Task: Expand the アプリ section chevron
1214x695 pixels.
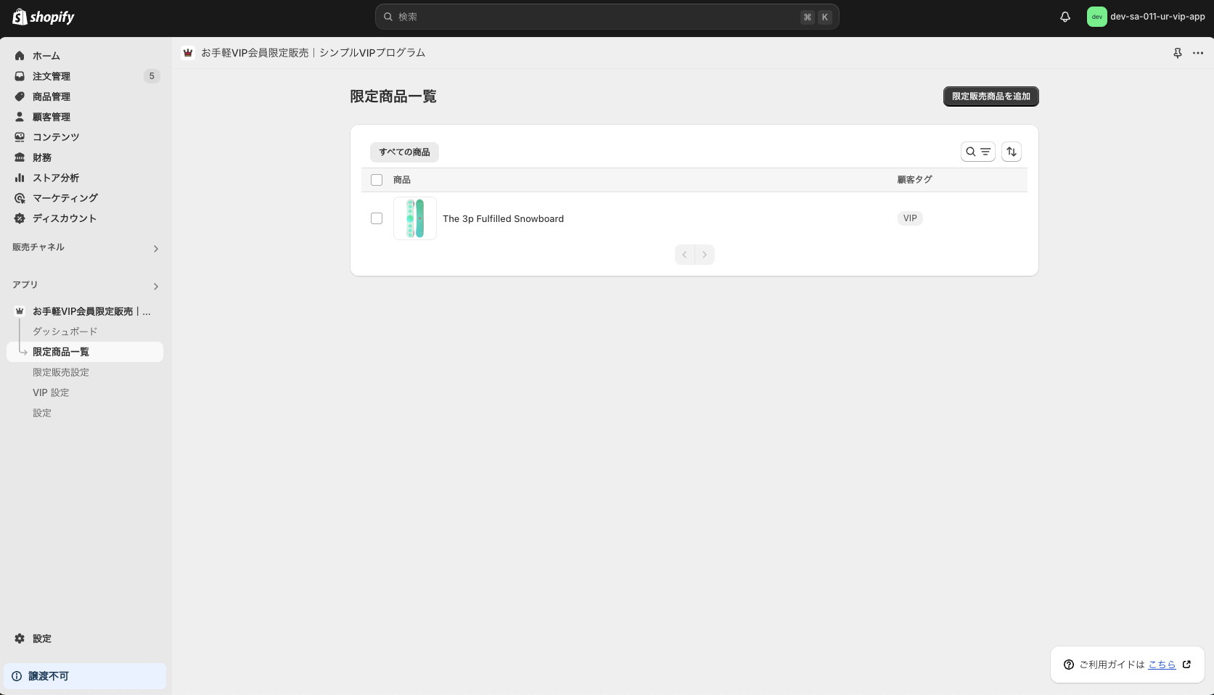Action: pos(155,287)
